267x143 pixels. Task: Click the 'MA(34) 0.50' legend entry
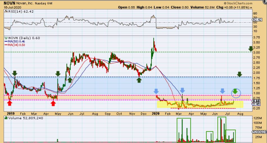(x=15, y=45)
